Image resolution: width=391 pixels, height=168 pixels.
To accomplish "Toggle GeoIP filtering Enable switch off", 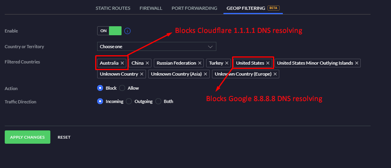I will click(x=109, y=31).
